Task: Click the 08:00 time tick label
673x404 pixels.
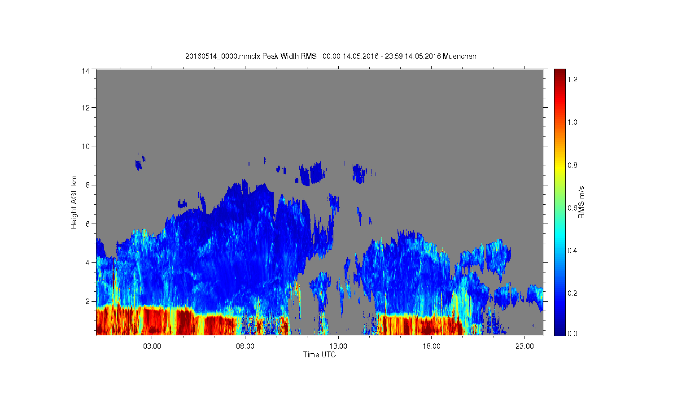Action: click(245, 347)
